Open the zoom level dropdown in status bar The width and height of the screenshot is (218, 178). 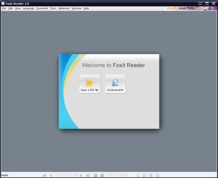pyautogui.click(x=126, y=175)
